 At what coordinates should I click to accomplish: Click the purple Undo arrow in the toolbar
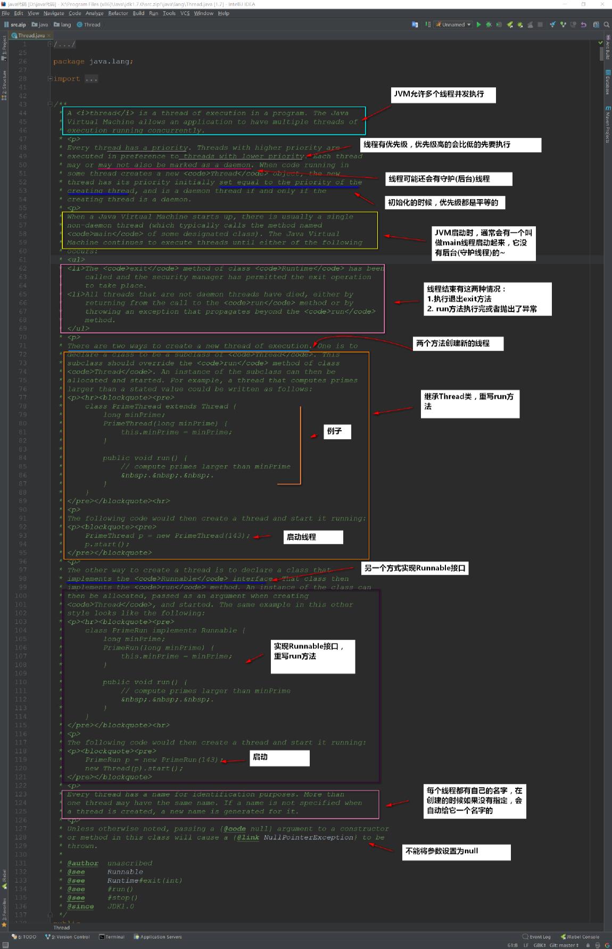click(x=583, y=24)
